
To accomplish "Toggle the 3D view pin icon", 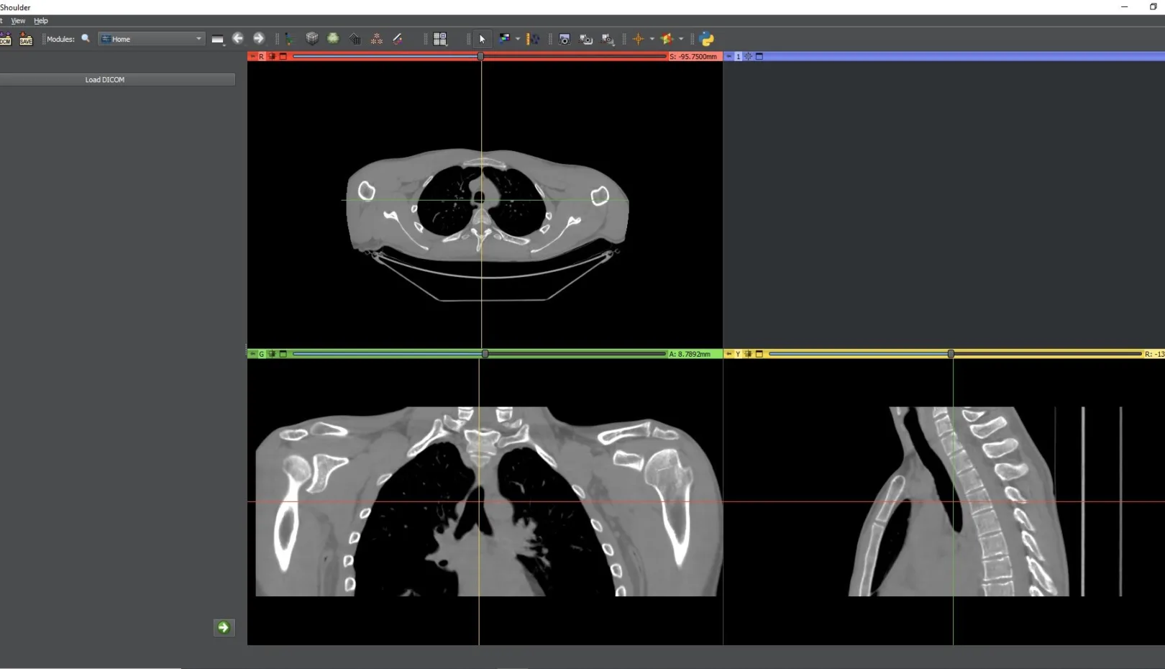I will (728, 56).
